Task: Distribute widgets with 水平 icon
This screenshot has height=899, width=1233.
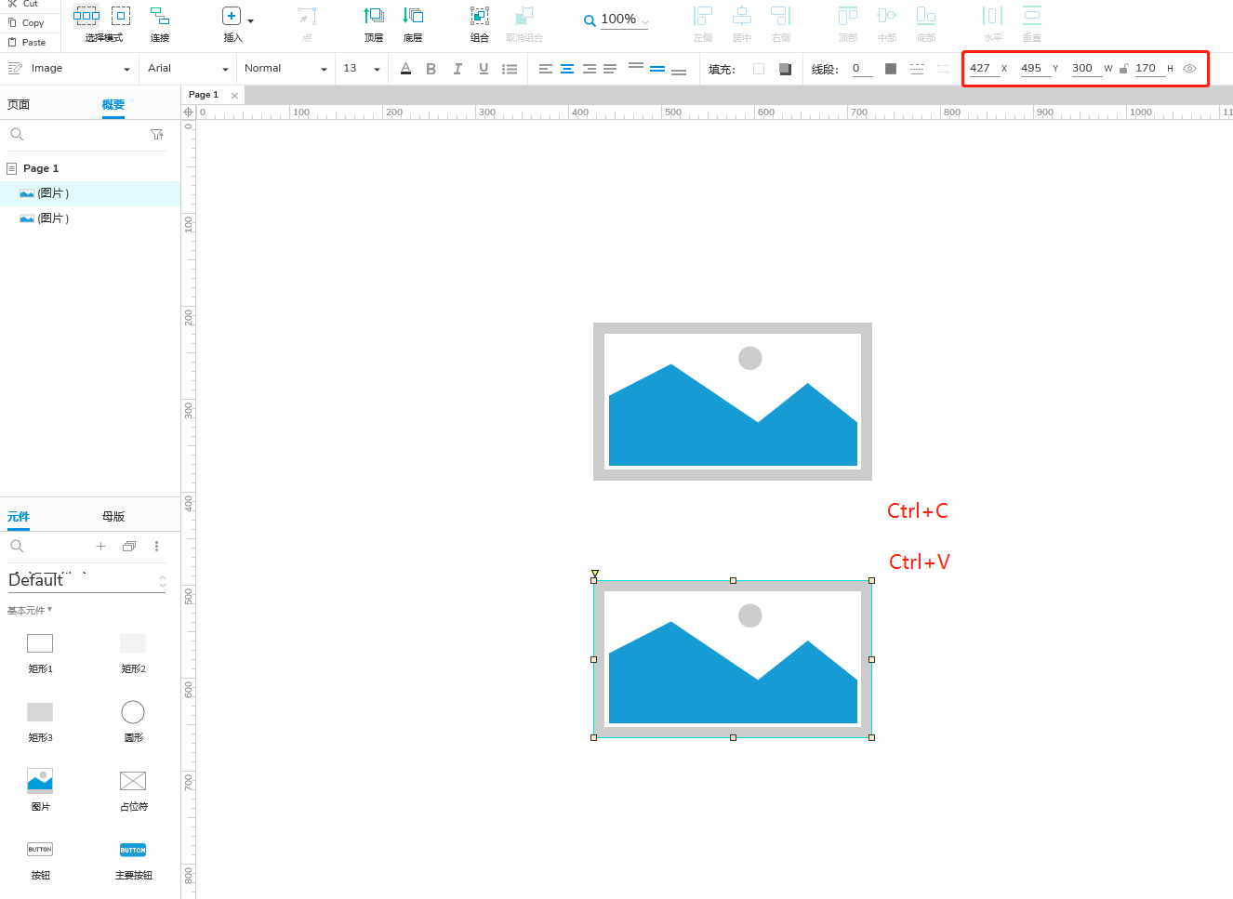Action: (x=993, y=16)
